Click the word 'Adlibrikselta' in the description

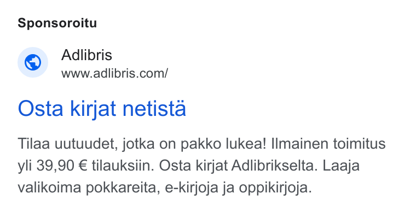[x=275, y=166]
